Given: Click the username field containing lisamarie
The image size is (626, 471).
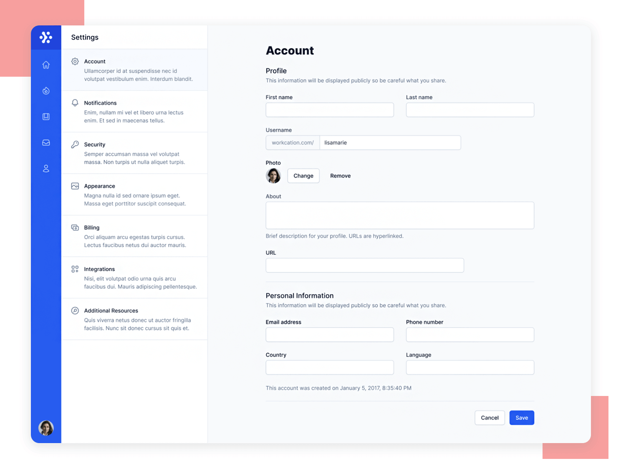Looking at the screenshot, I should (390, 143).
